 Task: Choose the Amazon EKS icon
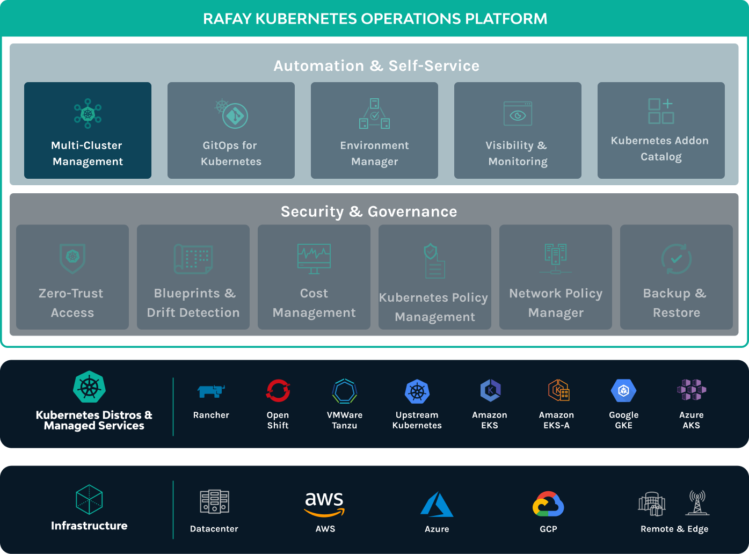(490, 391)
